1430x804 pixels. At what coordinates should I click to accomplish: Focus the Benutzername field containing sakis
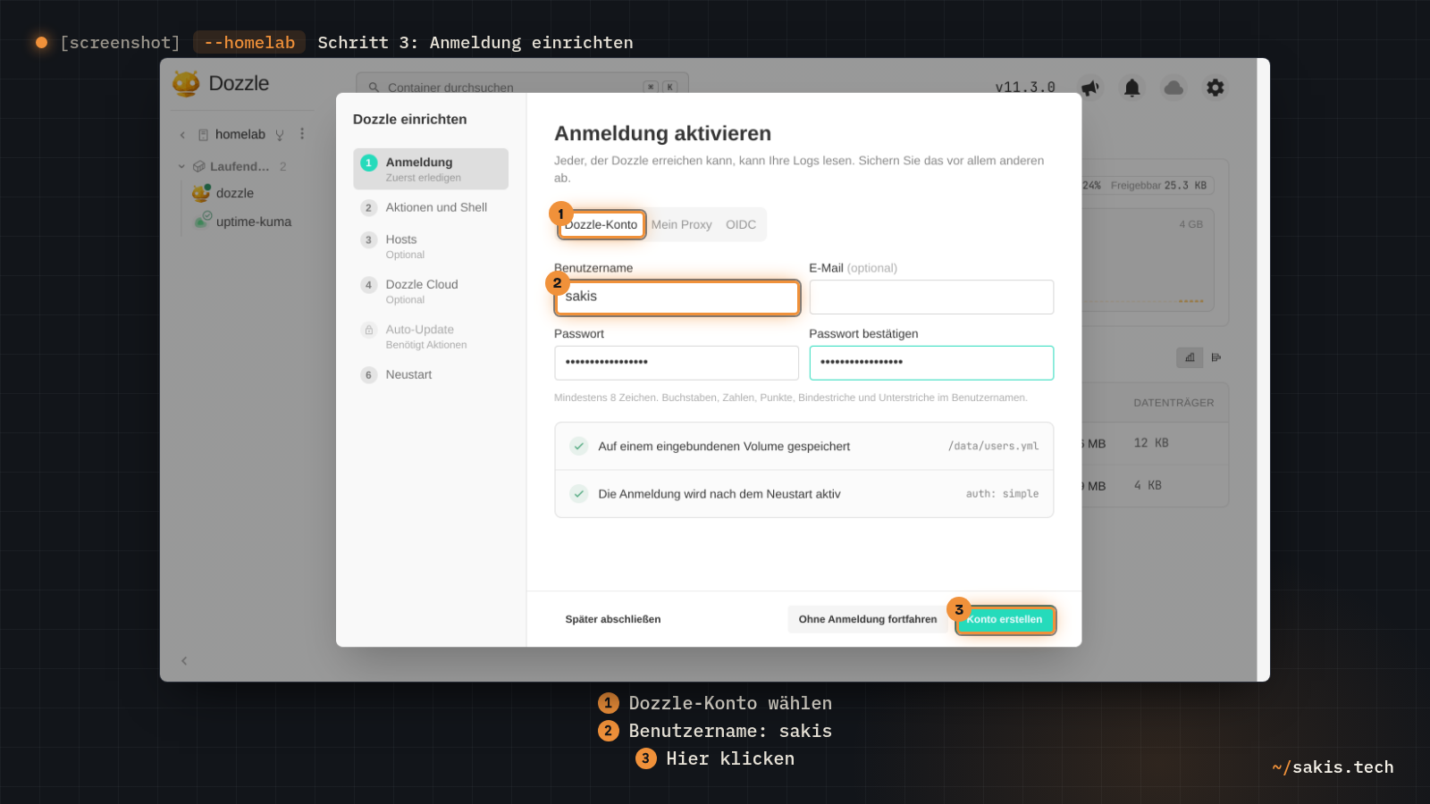click(x=677, y=297)
